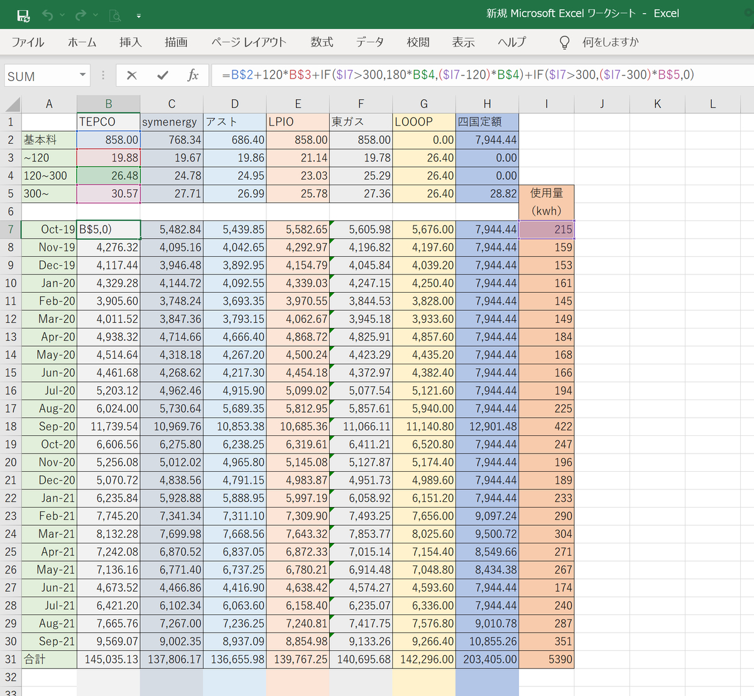
Task: Switch to the 数式 ribbon tab
Action: 321,42
